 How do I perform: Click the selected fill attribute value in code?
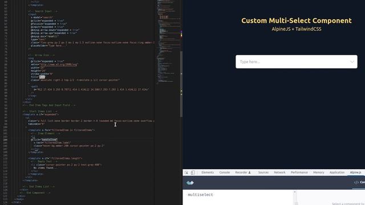42,77
